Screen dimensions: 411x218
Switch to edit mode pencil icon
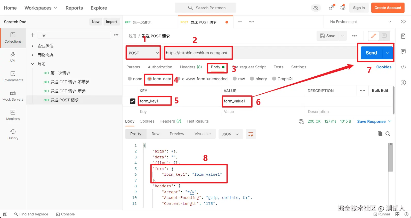click(374, 36)
